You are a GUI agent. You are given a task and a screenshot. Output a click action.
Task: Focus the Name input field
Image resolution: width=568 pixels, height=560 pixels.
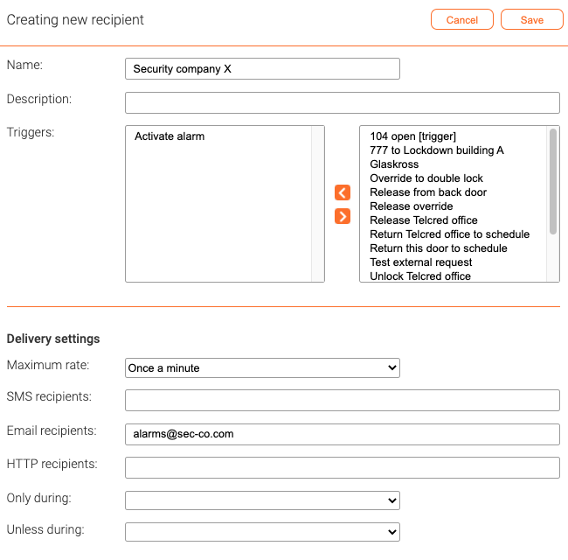262,68
